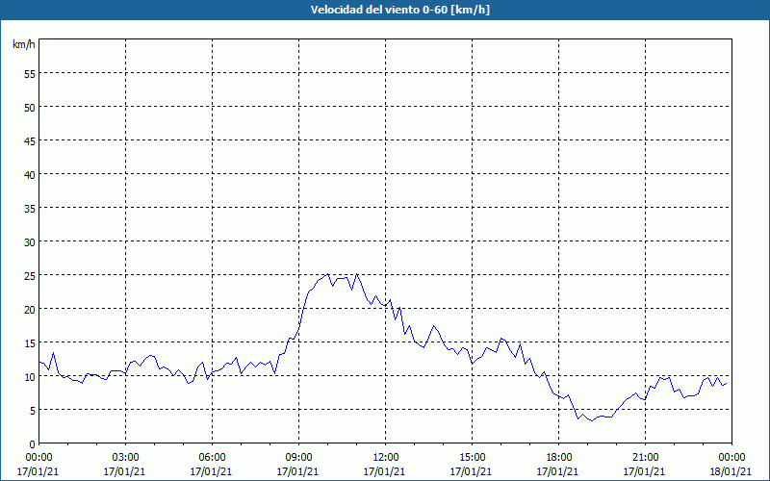The width and height of the screenshot is (770, 481).
Task: Select the 35 y-axis tick label
Action: 30,208
